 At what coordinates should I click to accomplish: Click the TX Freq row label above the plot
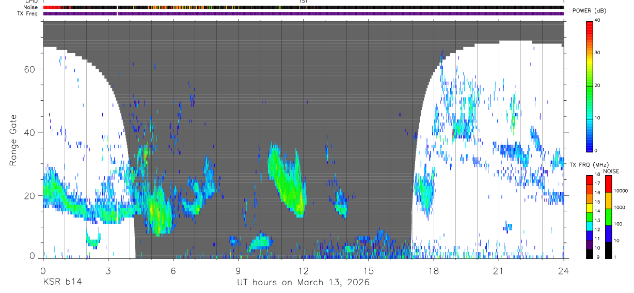click(27, 13)
